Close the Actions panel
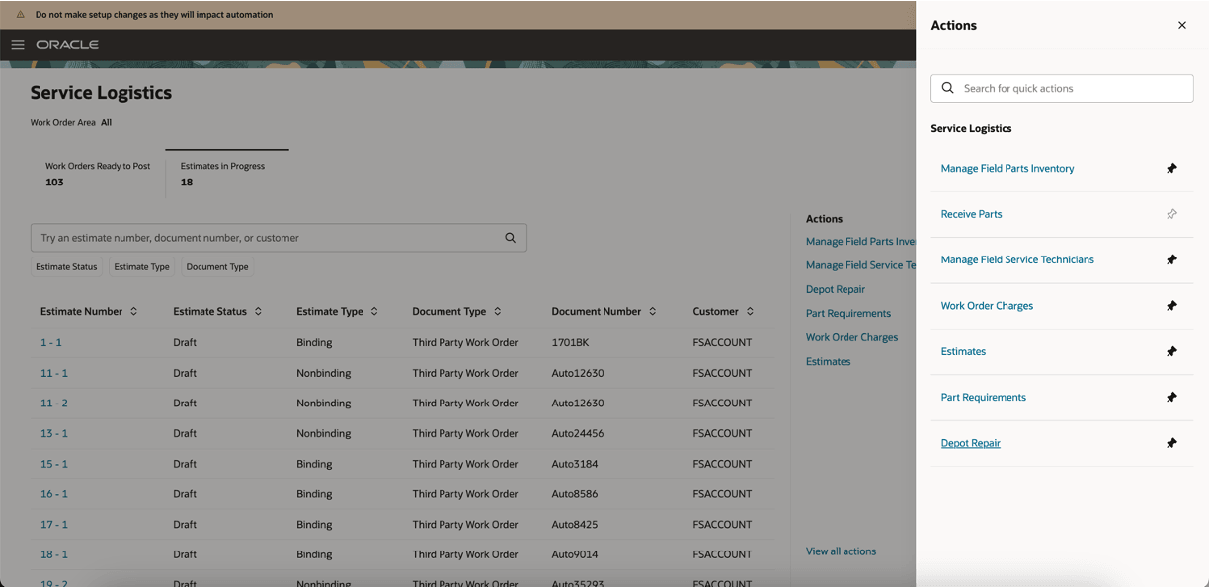Viewport: 1209px width, 588px height. pyautogui.click(x=1181, y=25)
